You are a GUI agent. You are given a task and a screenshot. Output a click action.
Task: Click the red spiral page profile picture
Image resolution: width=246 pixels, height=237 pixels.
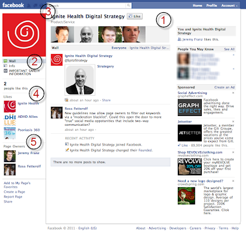pos(24,35)
